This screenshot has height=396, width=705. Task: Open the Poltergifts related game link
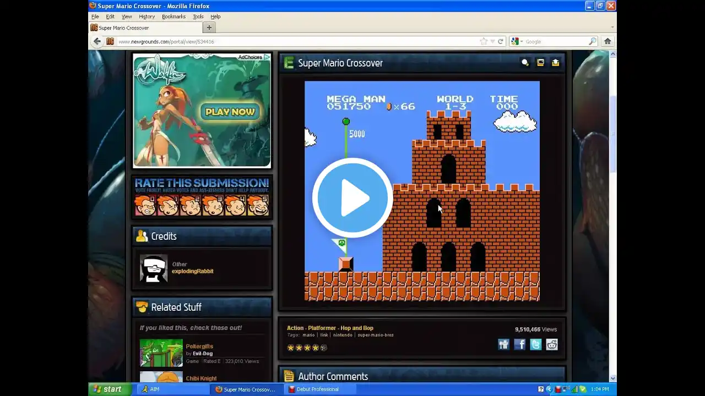(199, 346)
